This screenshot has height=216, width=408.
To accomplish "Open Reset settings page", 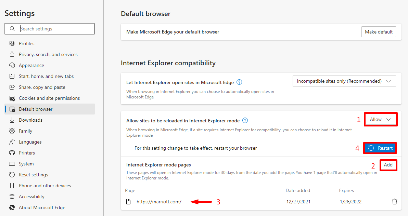I will pos(50,175).
